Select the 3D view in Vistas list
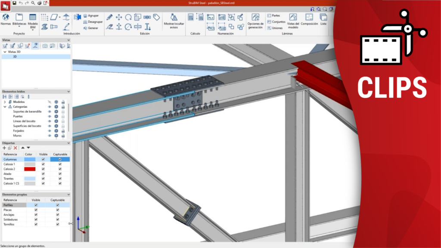 [15, 56]
